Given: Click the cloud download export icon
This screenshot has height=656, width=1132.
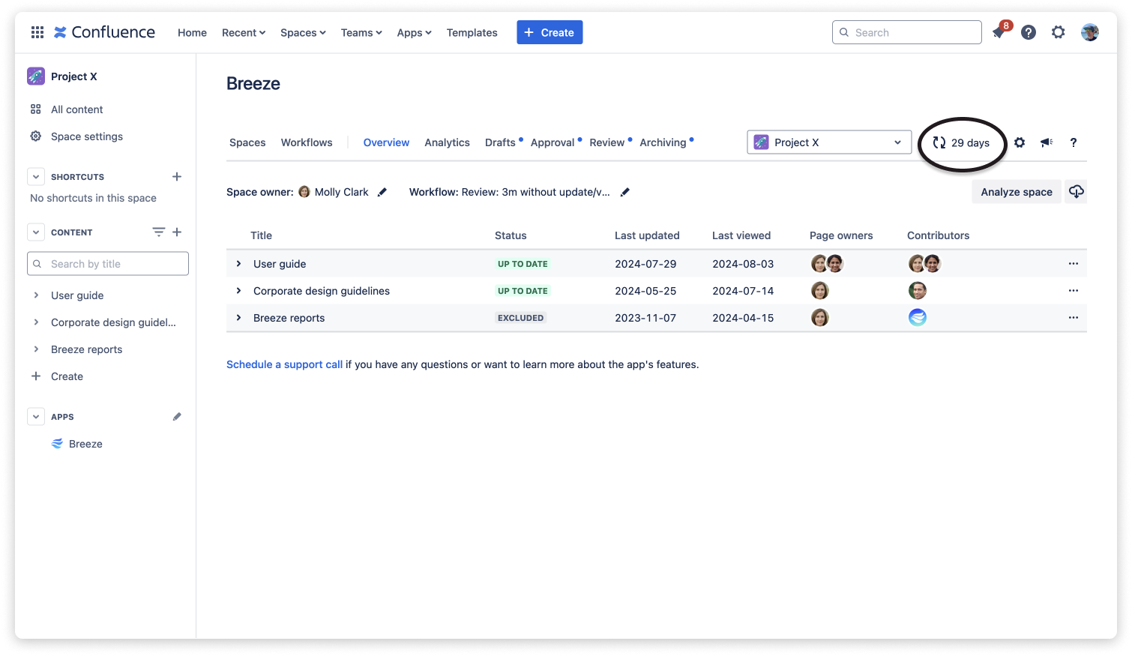Looking at the screenshot, I should tap(1077, 192).
